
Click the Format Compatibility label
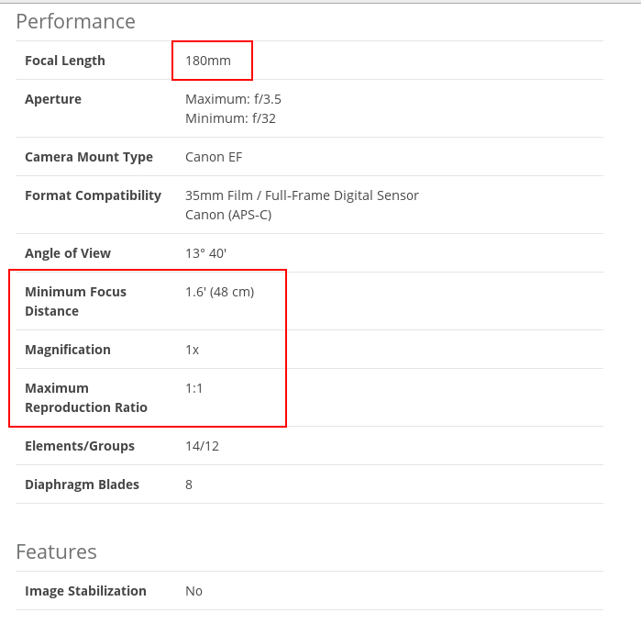(93, 195)
